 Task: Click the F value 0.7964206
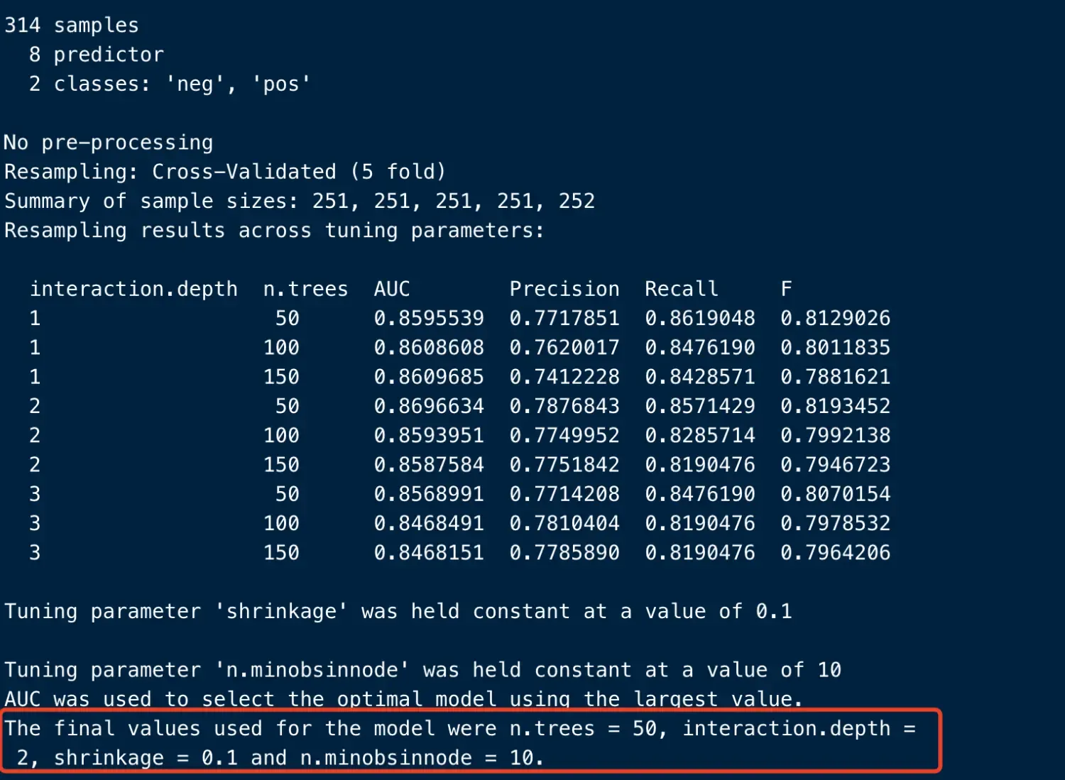tap(835, 552)
